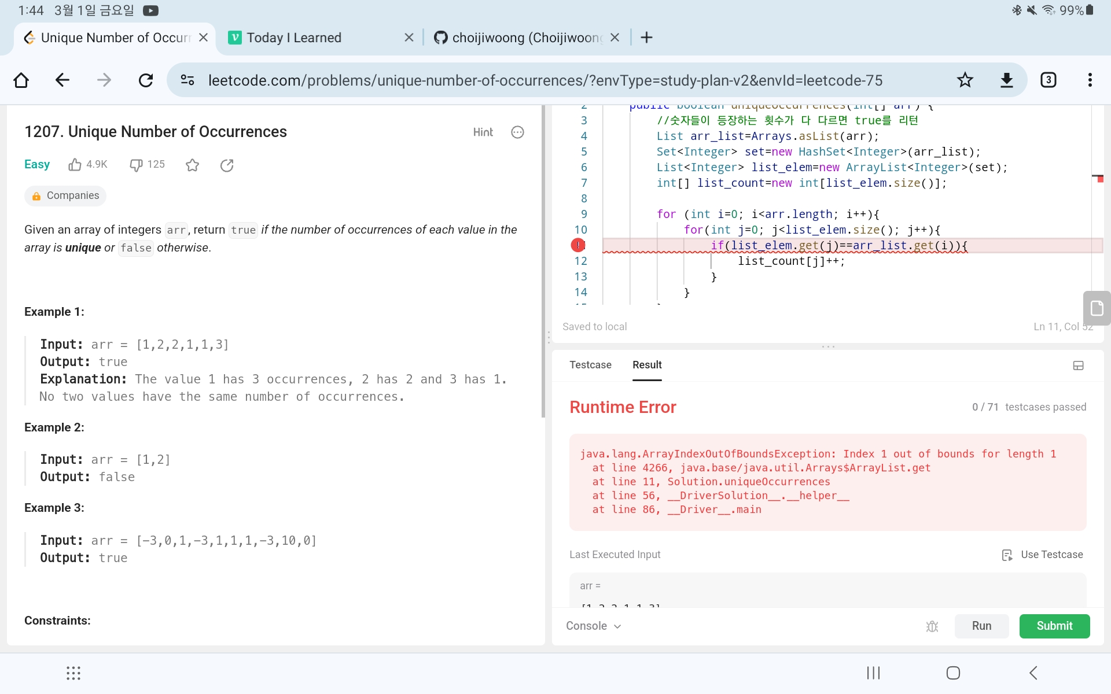Open Android app drawer grid icon
Image resolution: width=1111 pixels, height=694 pixels.
73,673
